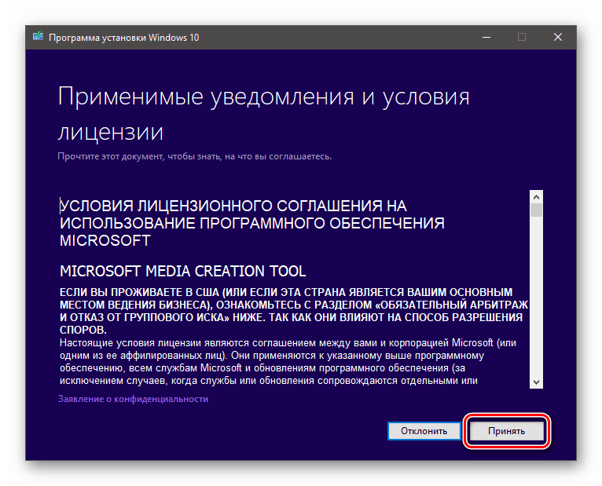Click the scrollbar down arrow
The height and width of the screenshot is (486, 602).
point(536,382)
